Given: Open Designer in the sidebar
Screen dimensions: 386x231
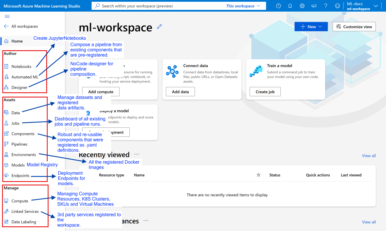Looking at the screenshot, I should click(x=19, y=87).
